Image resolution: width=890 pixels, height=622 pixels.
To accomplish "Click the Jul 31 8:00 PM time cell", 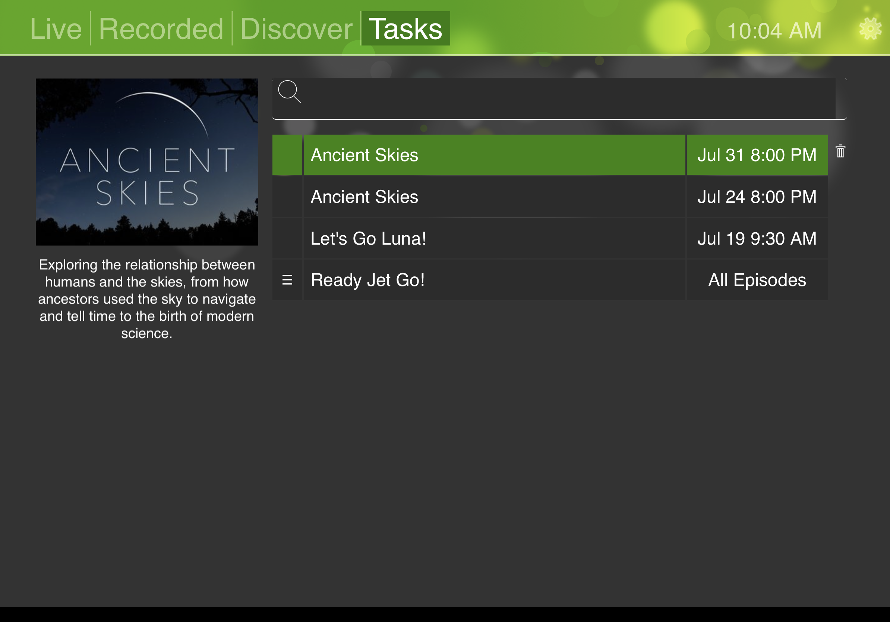I will click(757, 155).
